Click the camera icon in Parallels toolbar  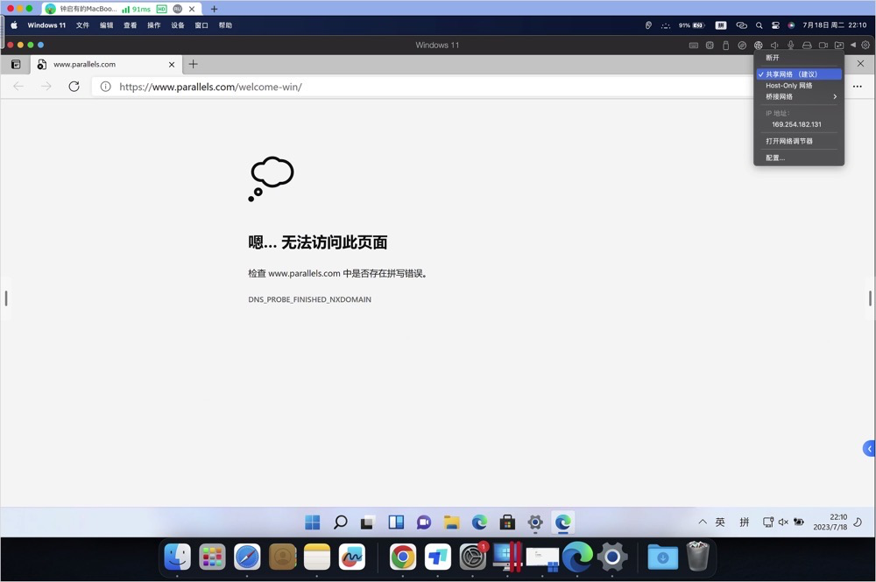(823, 46)
